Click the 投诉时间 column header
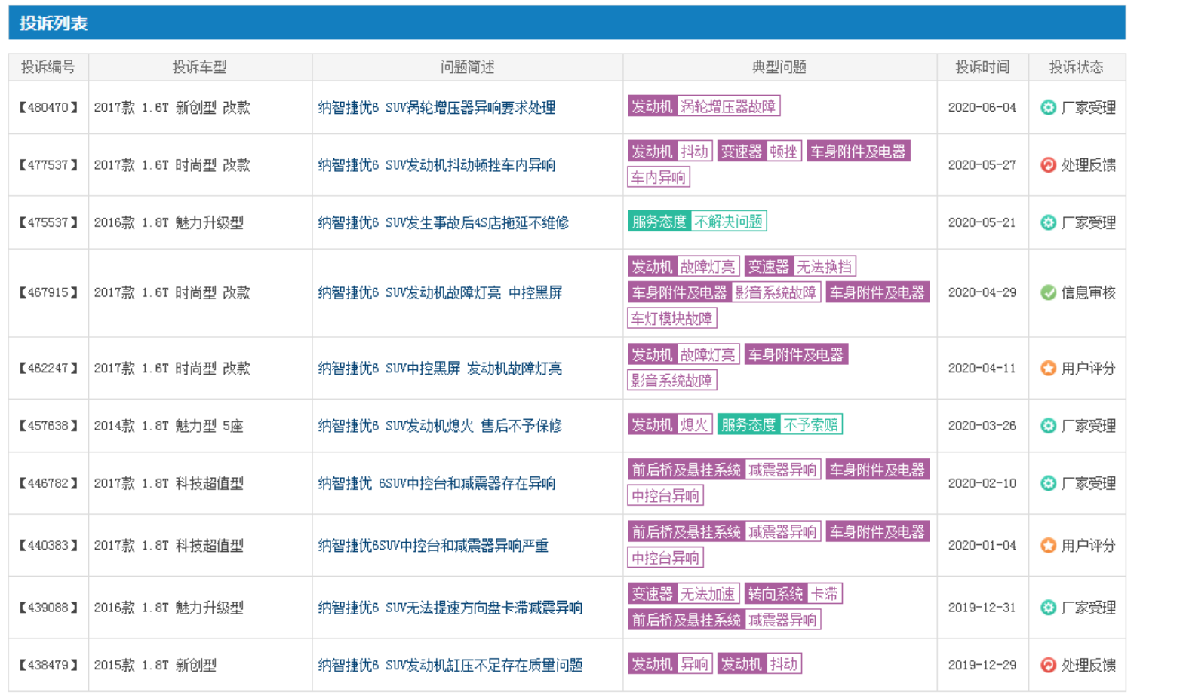This screenshot has height=695, width=1180. 982,67
